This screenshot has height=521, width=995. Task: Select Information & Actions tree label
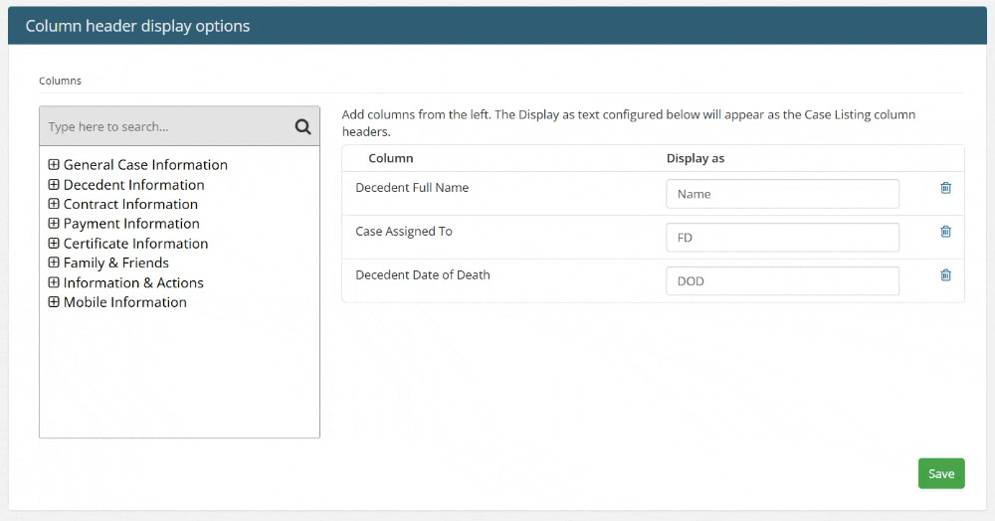133,282
